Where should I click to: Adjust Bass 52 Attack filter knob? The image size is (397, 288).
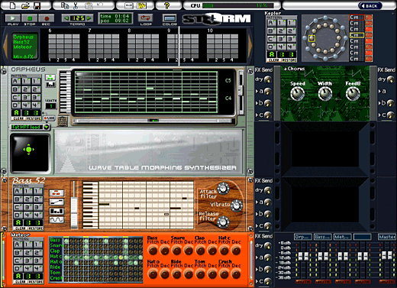point(223,189)
